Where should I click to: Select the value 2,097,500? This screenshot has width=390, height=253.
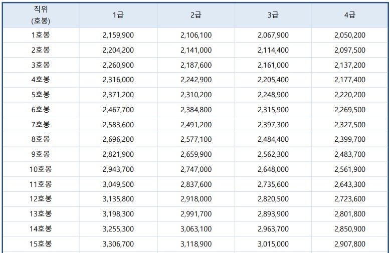[350, 50]
